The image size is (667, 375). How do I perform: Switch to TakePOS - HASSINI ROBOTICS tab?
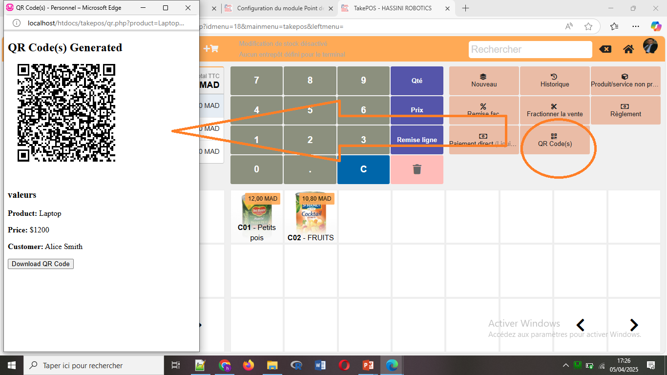(x=396, y=8)
